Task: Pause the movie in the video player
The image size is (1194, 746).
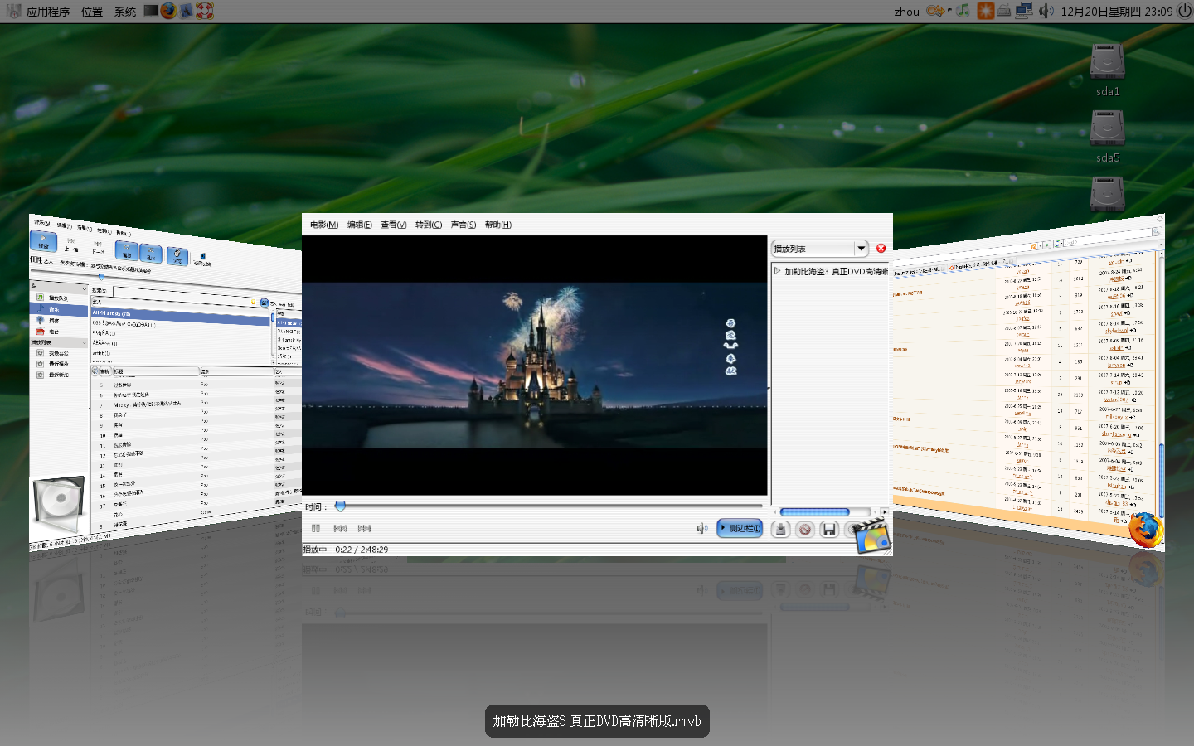Action: point(315,528)
